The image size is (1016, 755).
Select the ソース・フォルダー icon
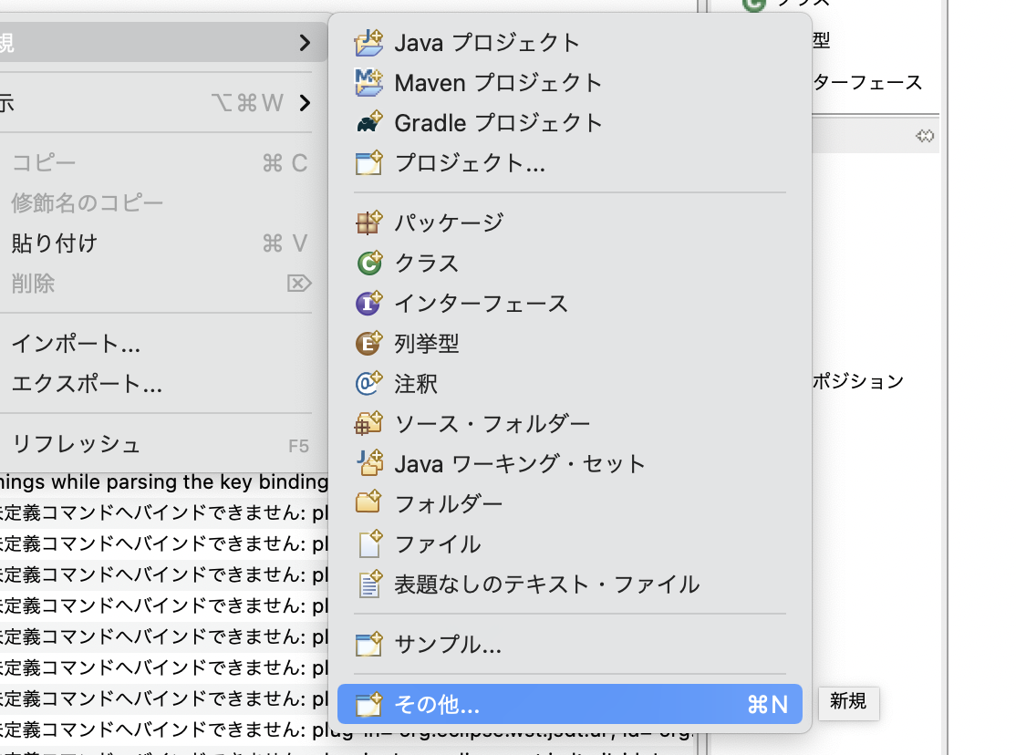(370, 423)
